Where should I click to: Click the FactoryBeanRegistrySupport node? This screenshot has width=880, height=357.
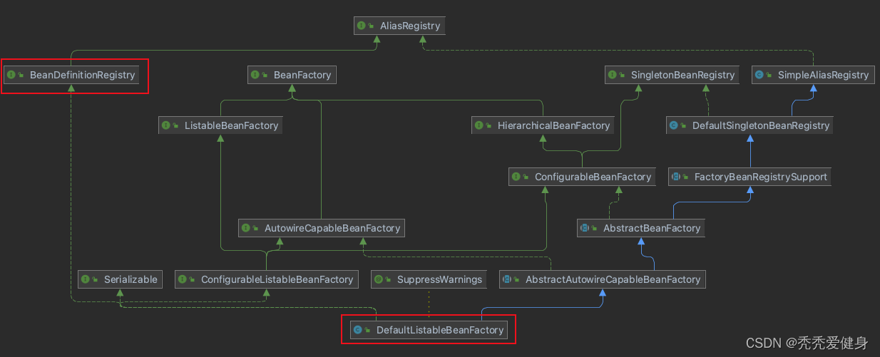click(750, 177)
